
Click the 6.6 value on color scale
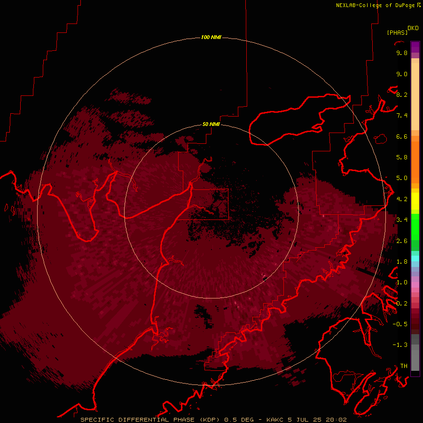click(402, 136)
